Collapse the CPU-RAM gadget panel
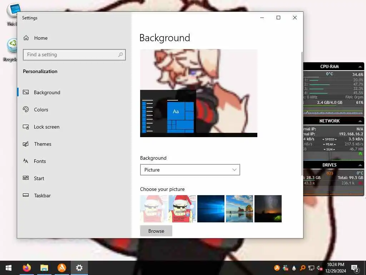Image resolution: width=366 pixels, height=275 pixels. 360,67
